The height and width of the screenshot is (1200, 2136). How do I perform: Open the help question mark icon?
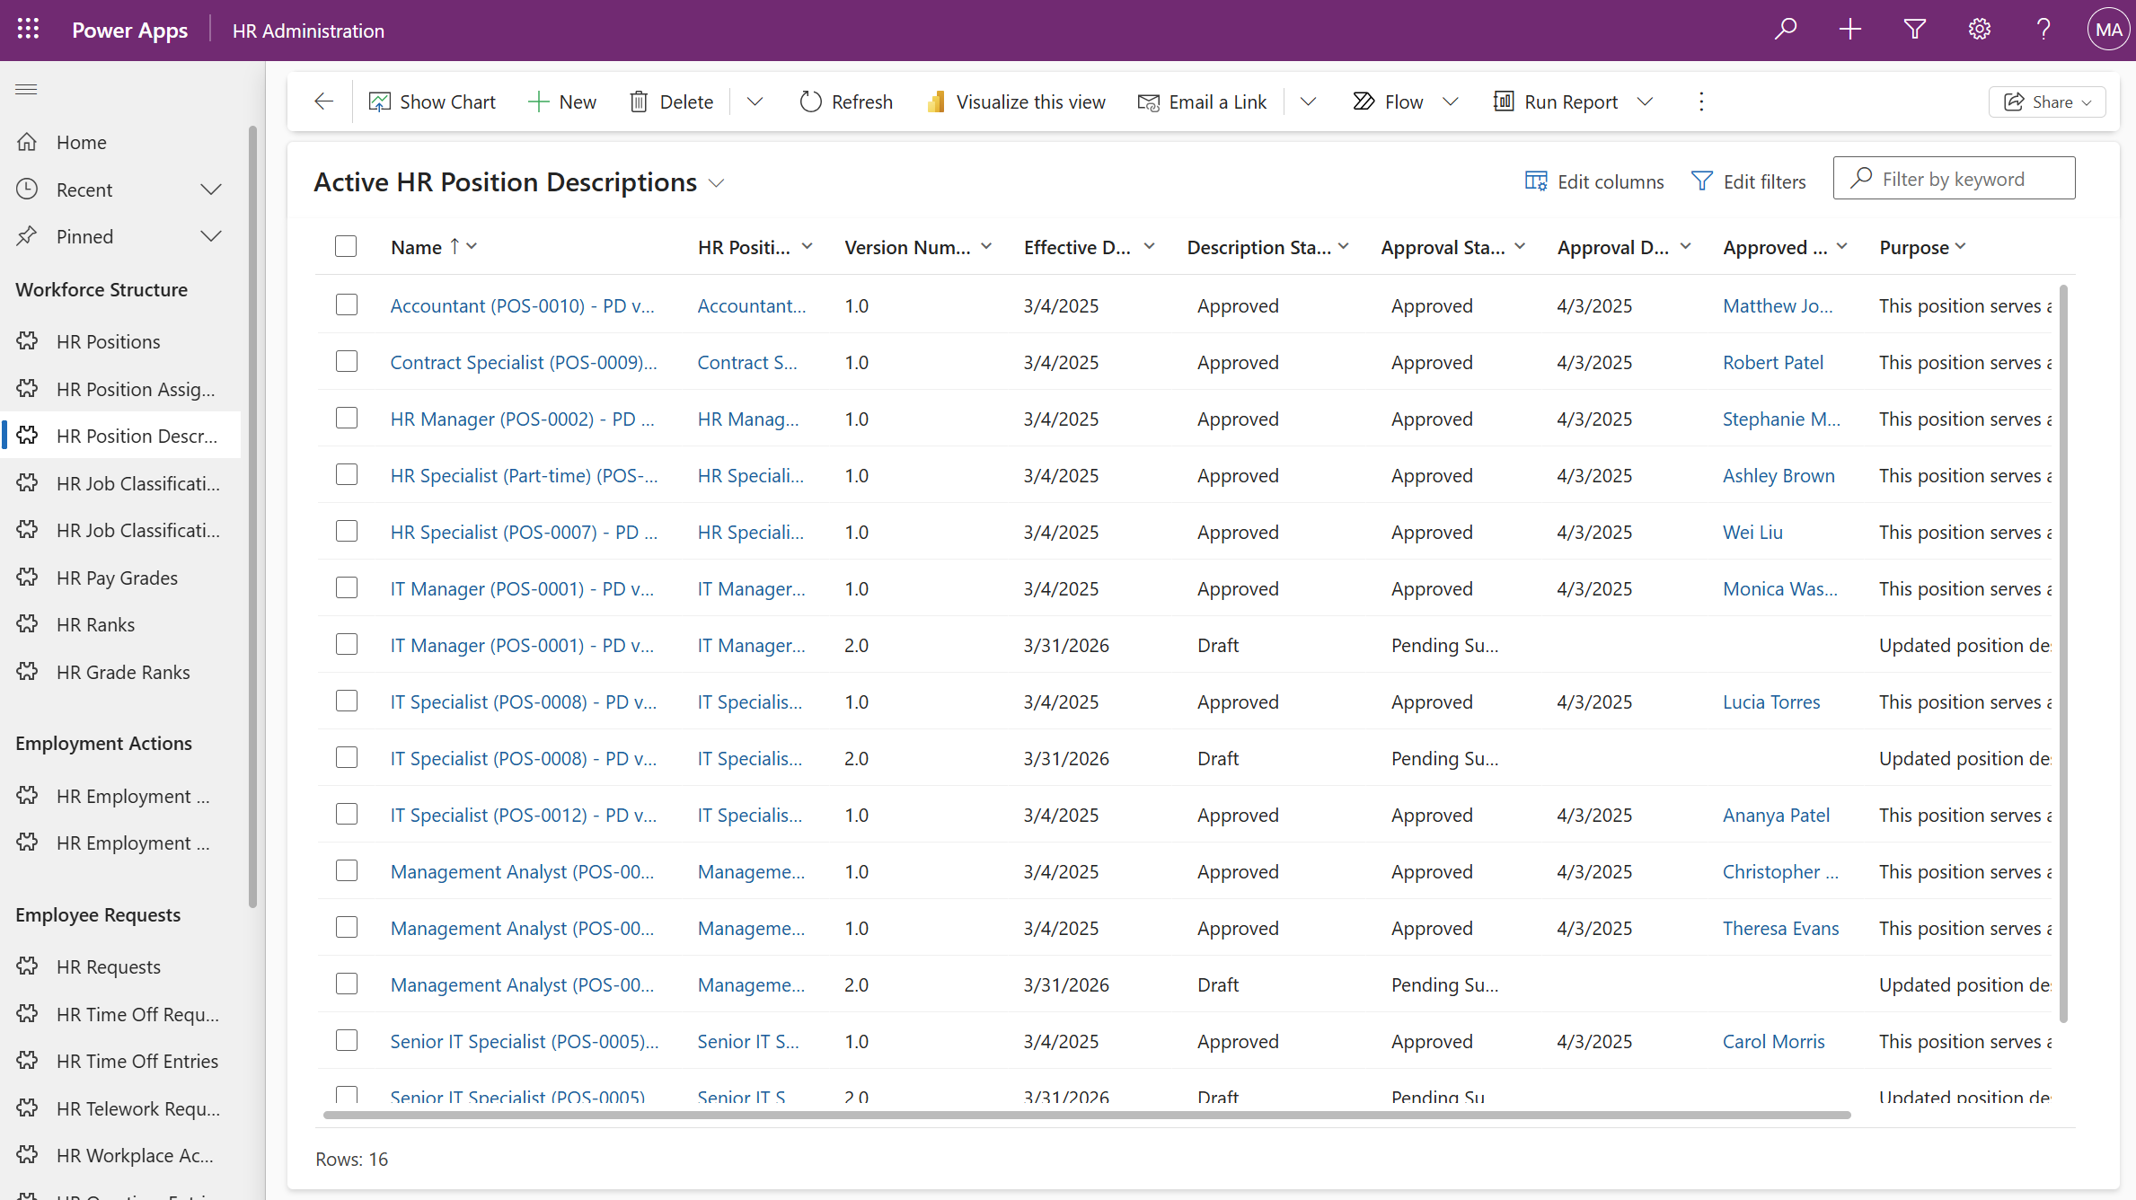pyautogui.click(x=2044, y=30)
